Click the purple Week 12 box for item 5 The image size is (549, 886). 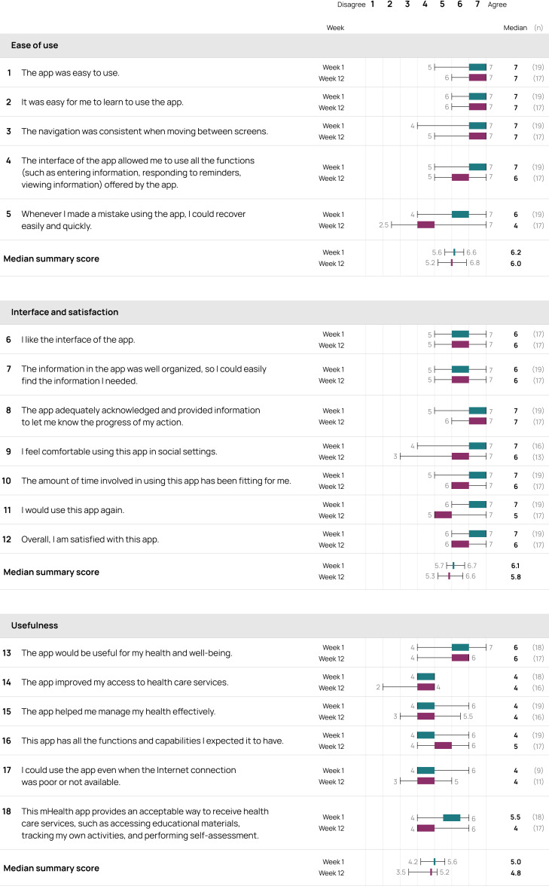tap(426, 225)
